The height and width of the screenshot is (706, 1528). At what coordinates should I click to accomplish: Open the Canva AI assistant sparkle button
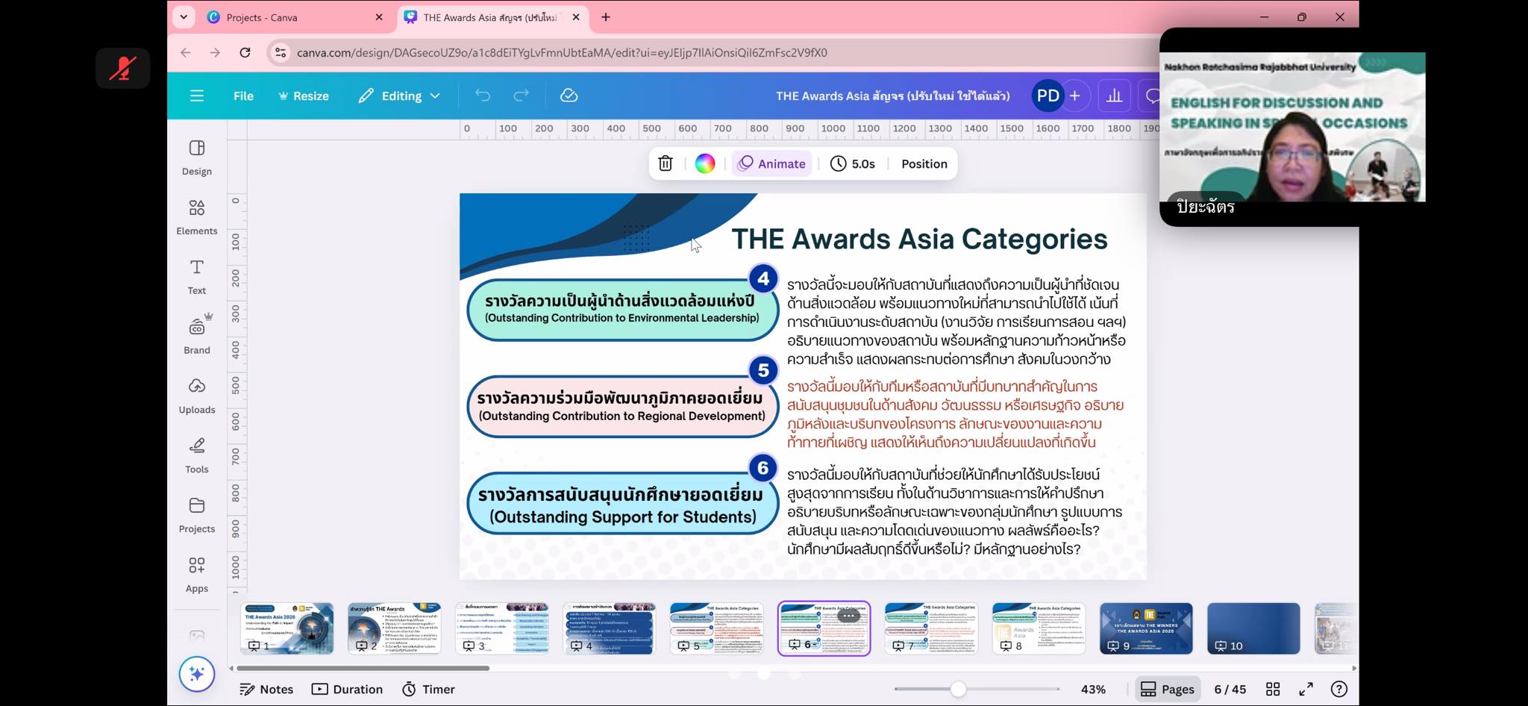pos(197,674)
